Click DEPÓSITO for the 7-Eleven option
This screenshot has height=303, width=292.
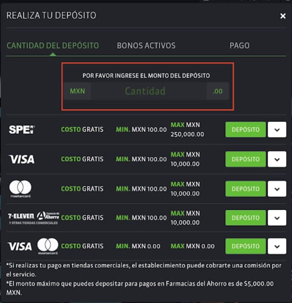click(x=245, y=218)
